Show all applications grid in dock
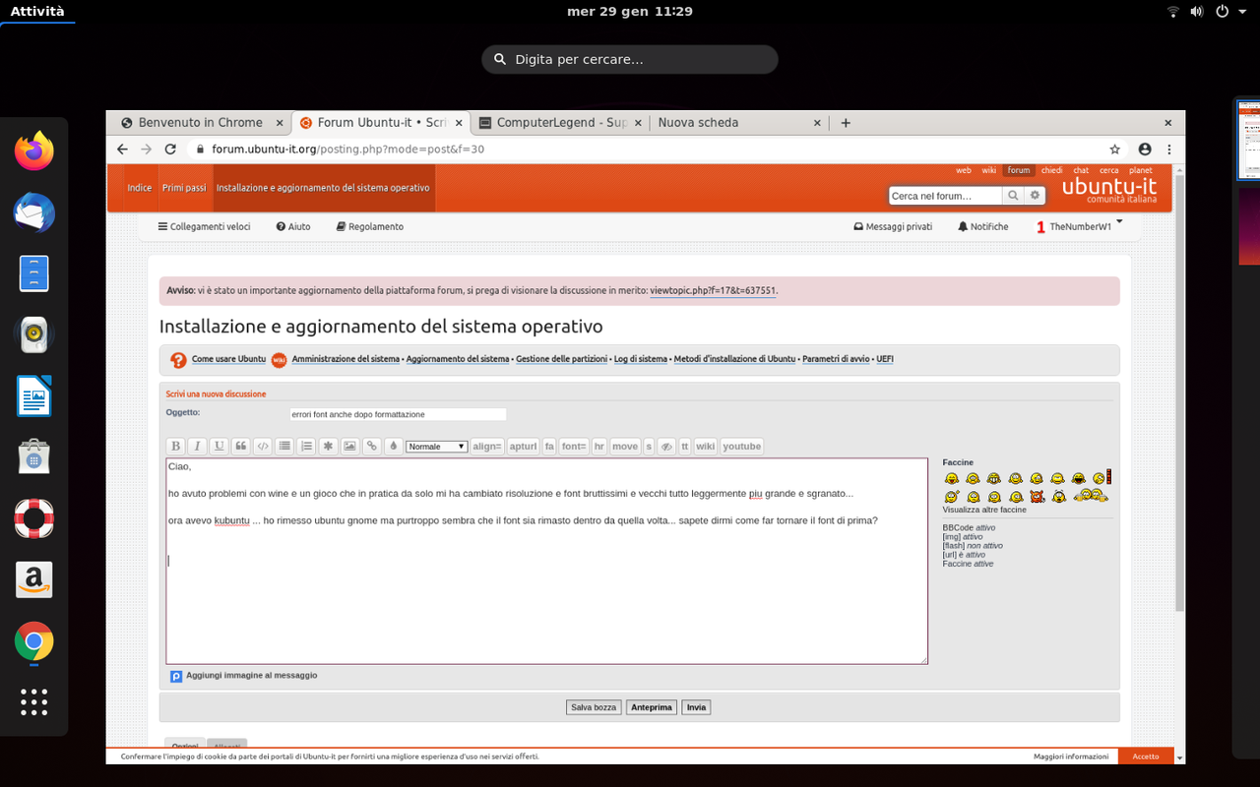Image resolution: width=1260 pixels, height=787 pixels. (34, 701)
